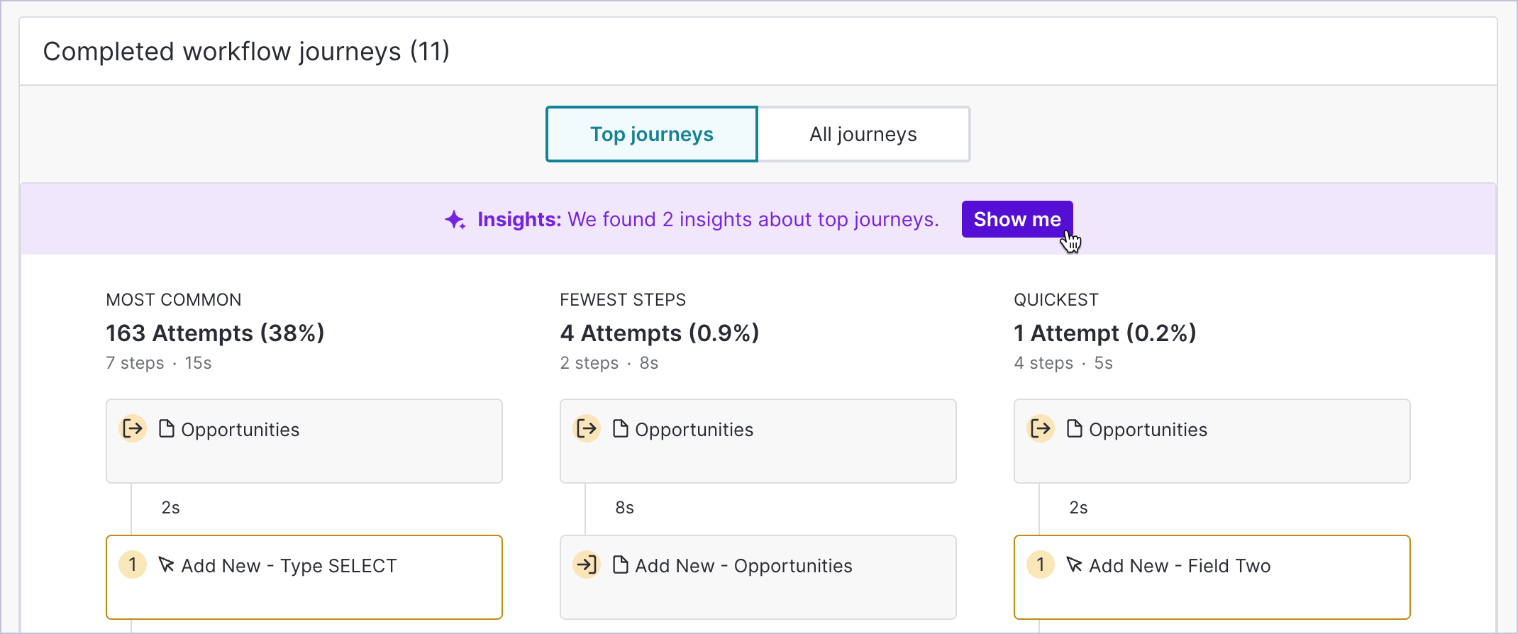The width and height of the screenshot is (1518, 634).
Task: Switch to the Top journeys tab
Action: pyautogui.click(x=652, y=134)
